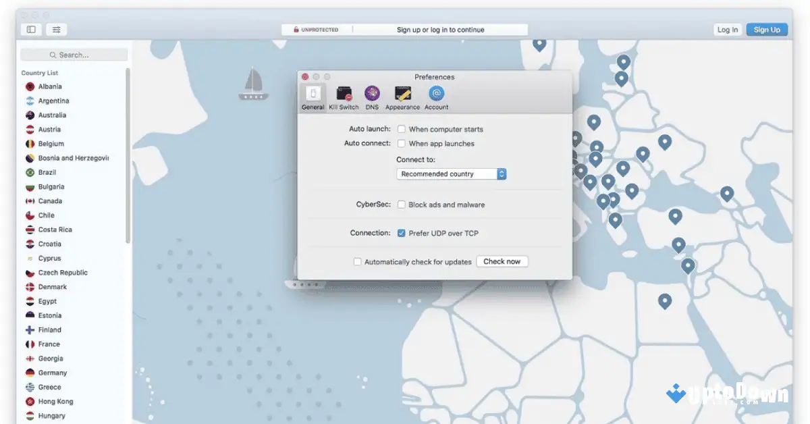Open the Appearance preferences icon
This screenshot has height=424, width=810.
[x=402, y=95]
